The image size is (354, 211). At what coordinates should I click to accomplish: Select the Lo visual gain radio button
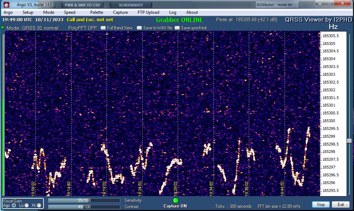pyautogui.click(x=27, y=205)
